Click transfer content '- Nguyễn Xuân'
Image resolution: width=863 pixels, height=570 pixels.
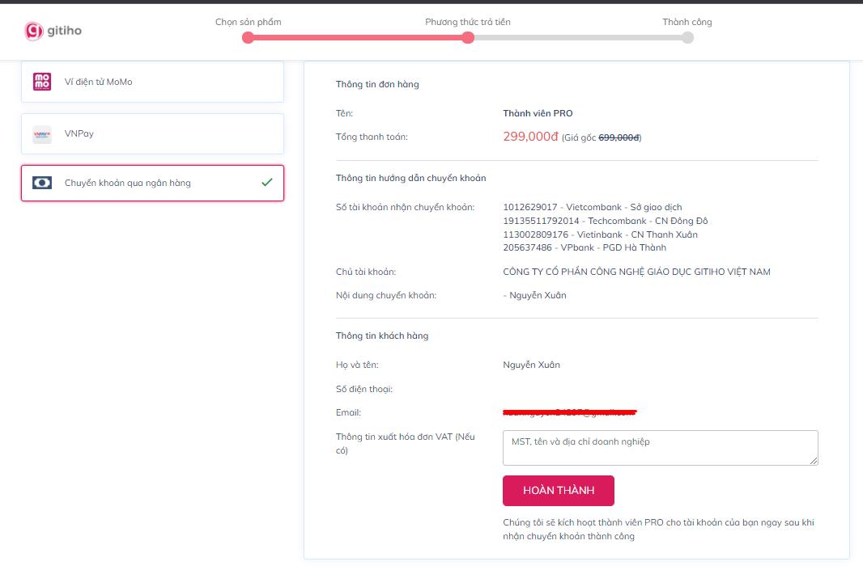[x=535, y=296]
